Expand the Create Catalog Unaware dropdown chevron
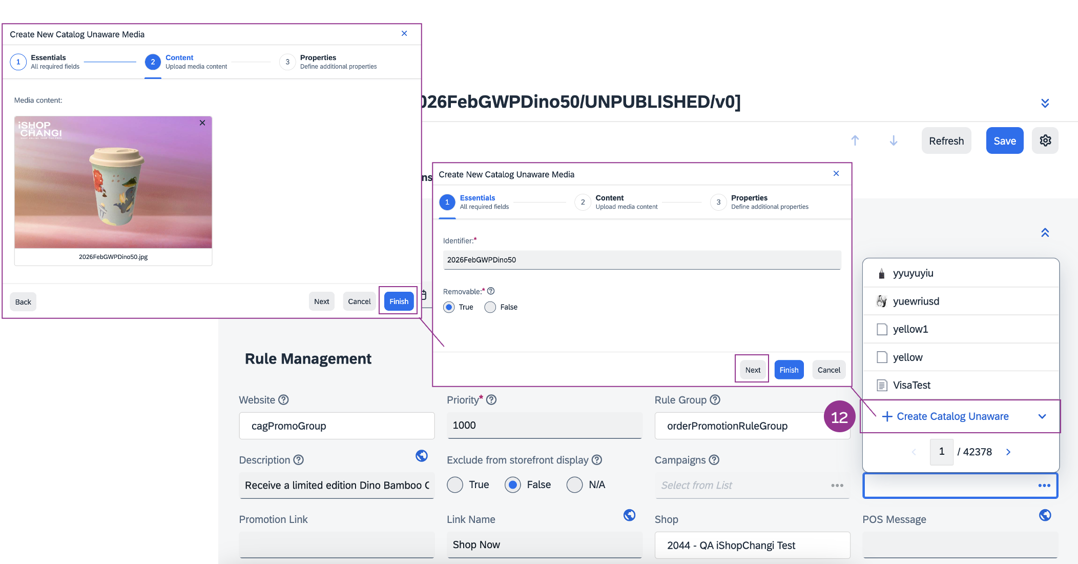Image resolution: width=1078 pixels, height=564 pixels. click(1042, 416)
